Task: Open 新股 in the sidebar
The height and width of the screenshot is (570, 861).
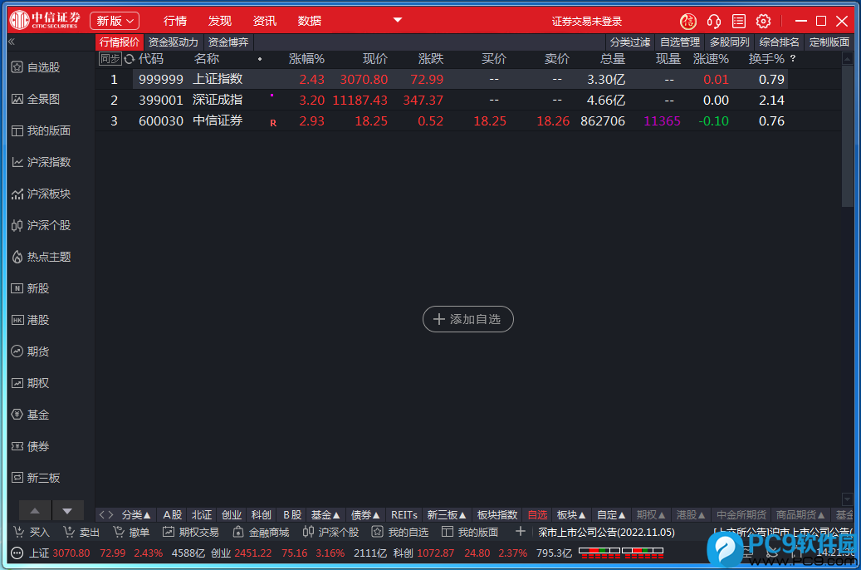Action: pos(30,288)
